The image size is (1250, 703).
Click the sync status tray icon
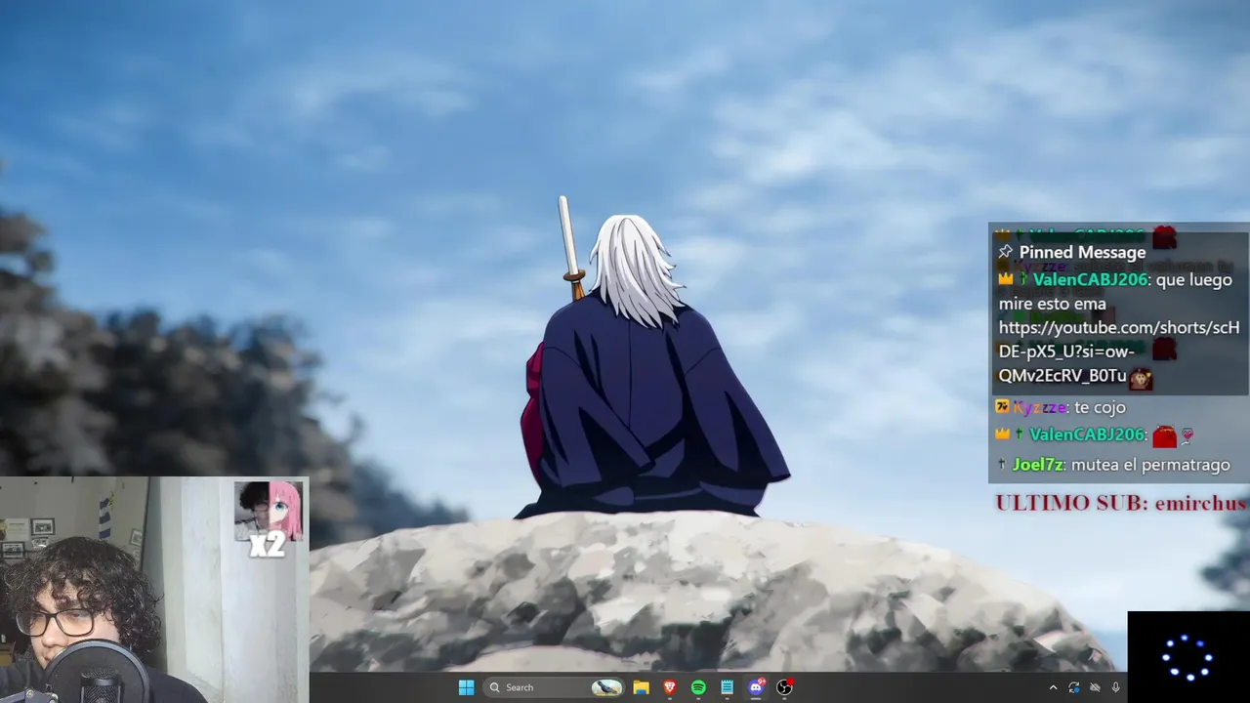(x=1074, y=687)
